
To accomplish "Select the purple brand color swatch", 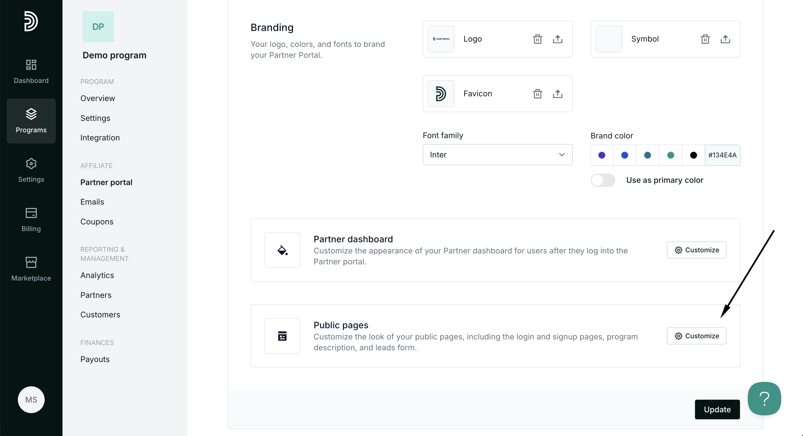I will coord(602,155).
